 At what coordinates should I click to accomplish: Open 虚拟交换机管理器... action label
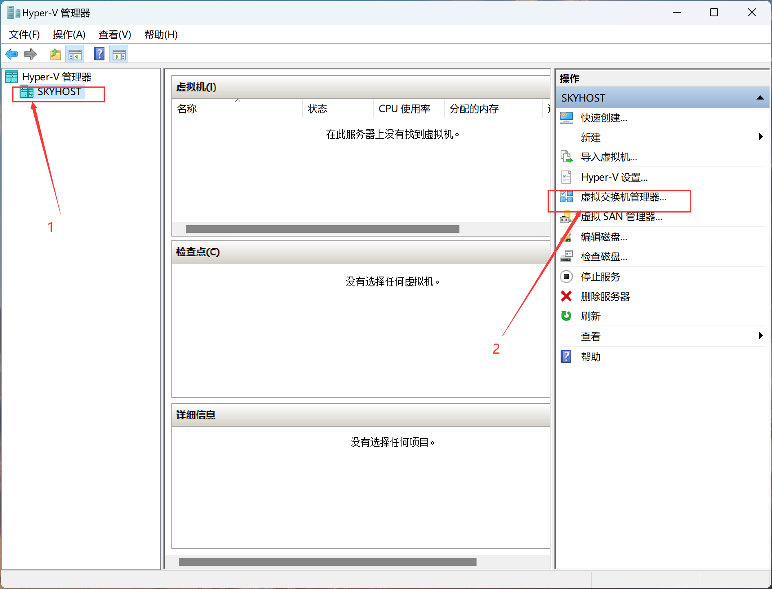click(x=624, y=197)
